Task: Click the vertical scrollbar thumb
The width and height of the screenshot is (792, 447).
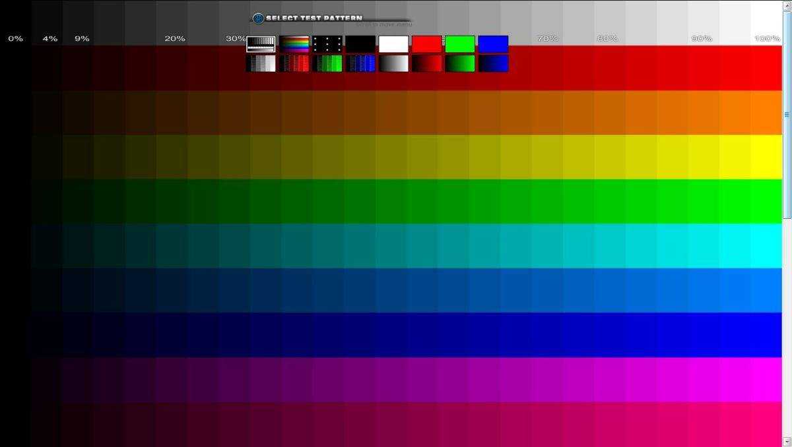Action: coord(787,114)
